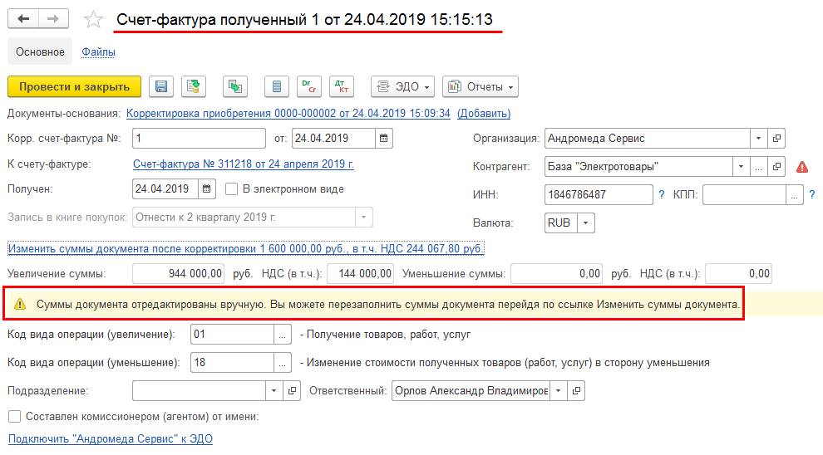The height and width of the screenshot is (455, 823).
Task: Click the Увеличение суммы amount field
Action: point(179,274)
